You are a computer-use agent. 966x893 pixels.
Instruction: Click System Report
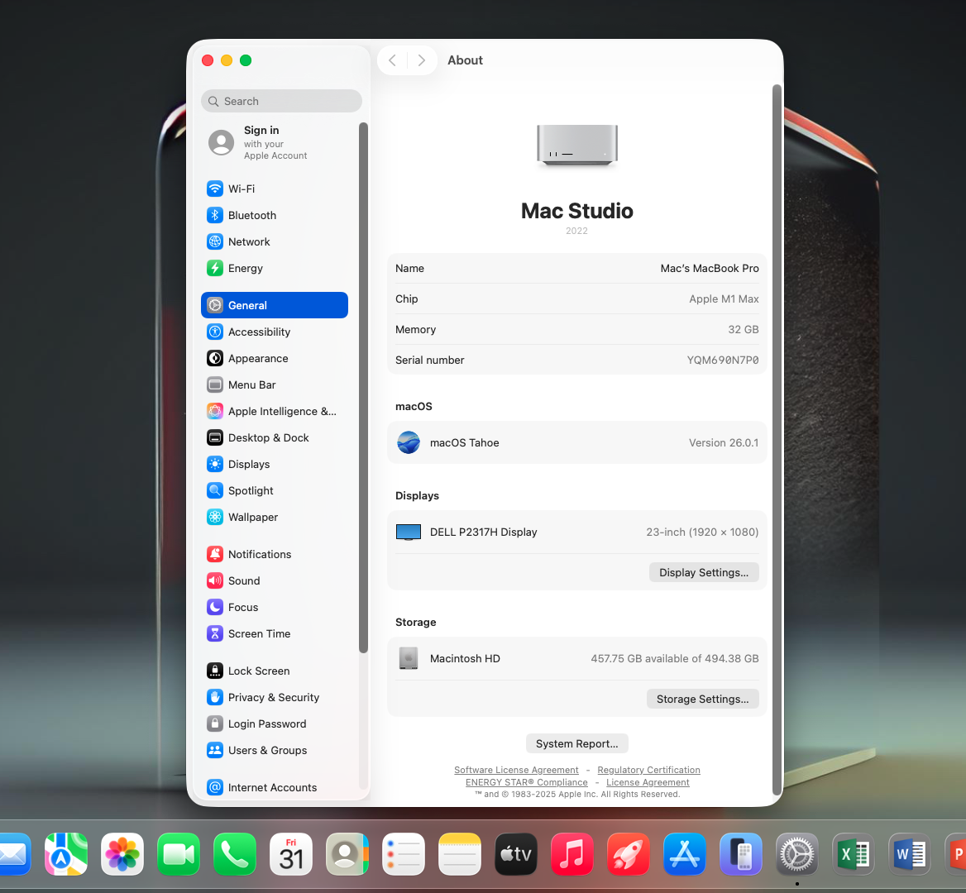click(x=576, y=743)
